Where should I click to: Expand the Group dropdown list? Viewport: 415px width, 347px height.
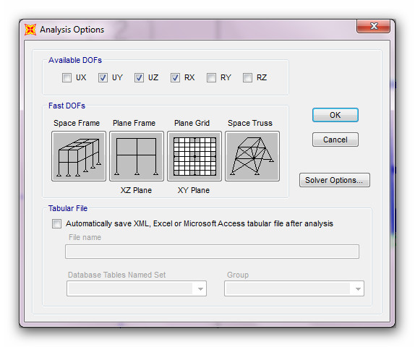click(x=294, y=288)
